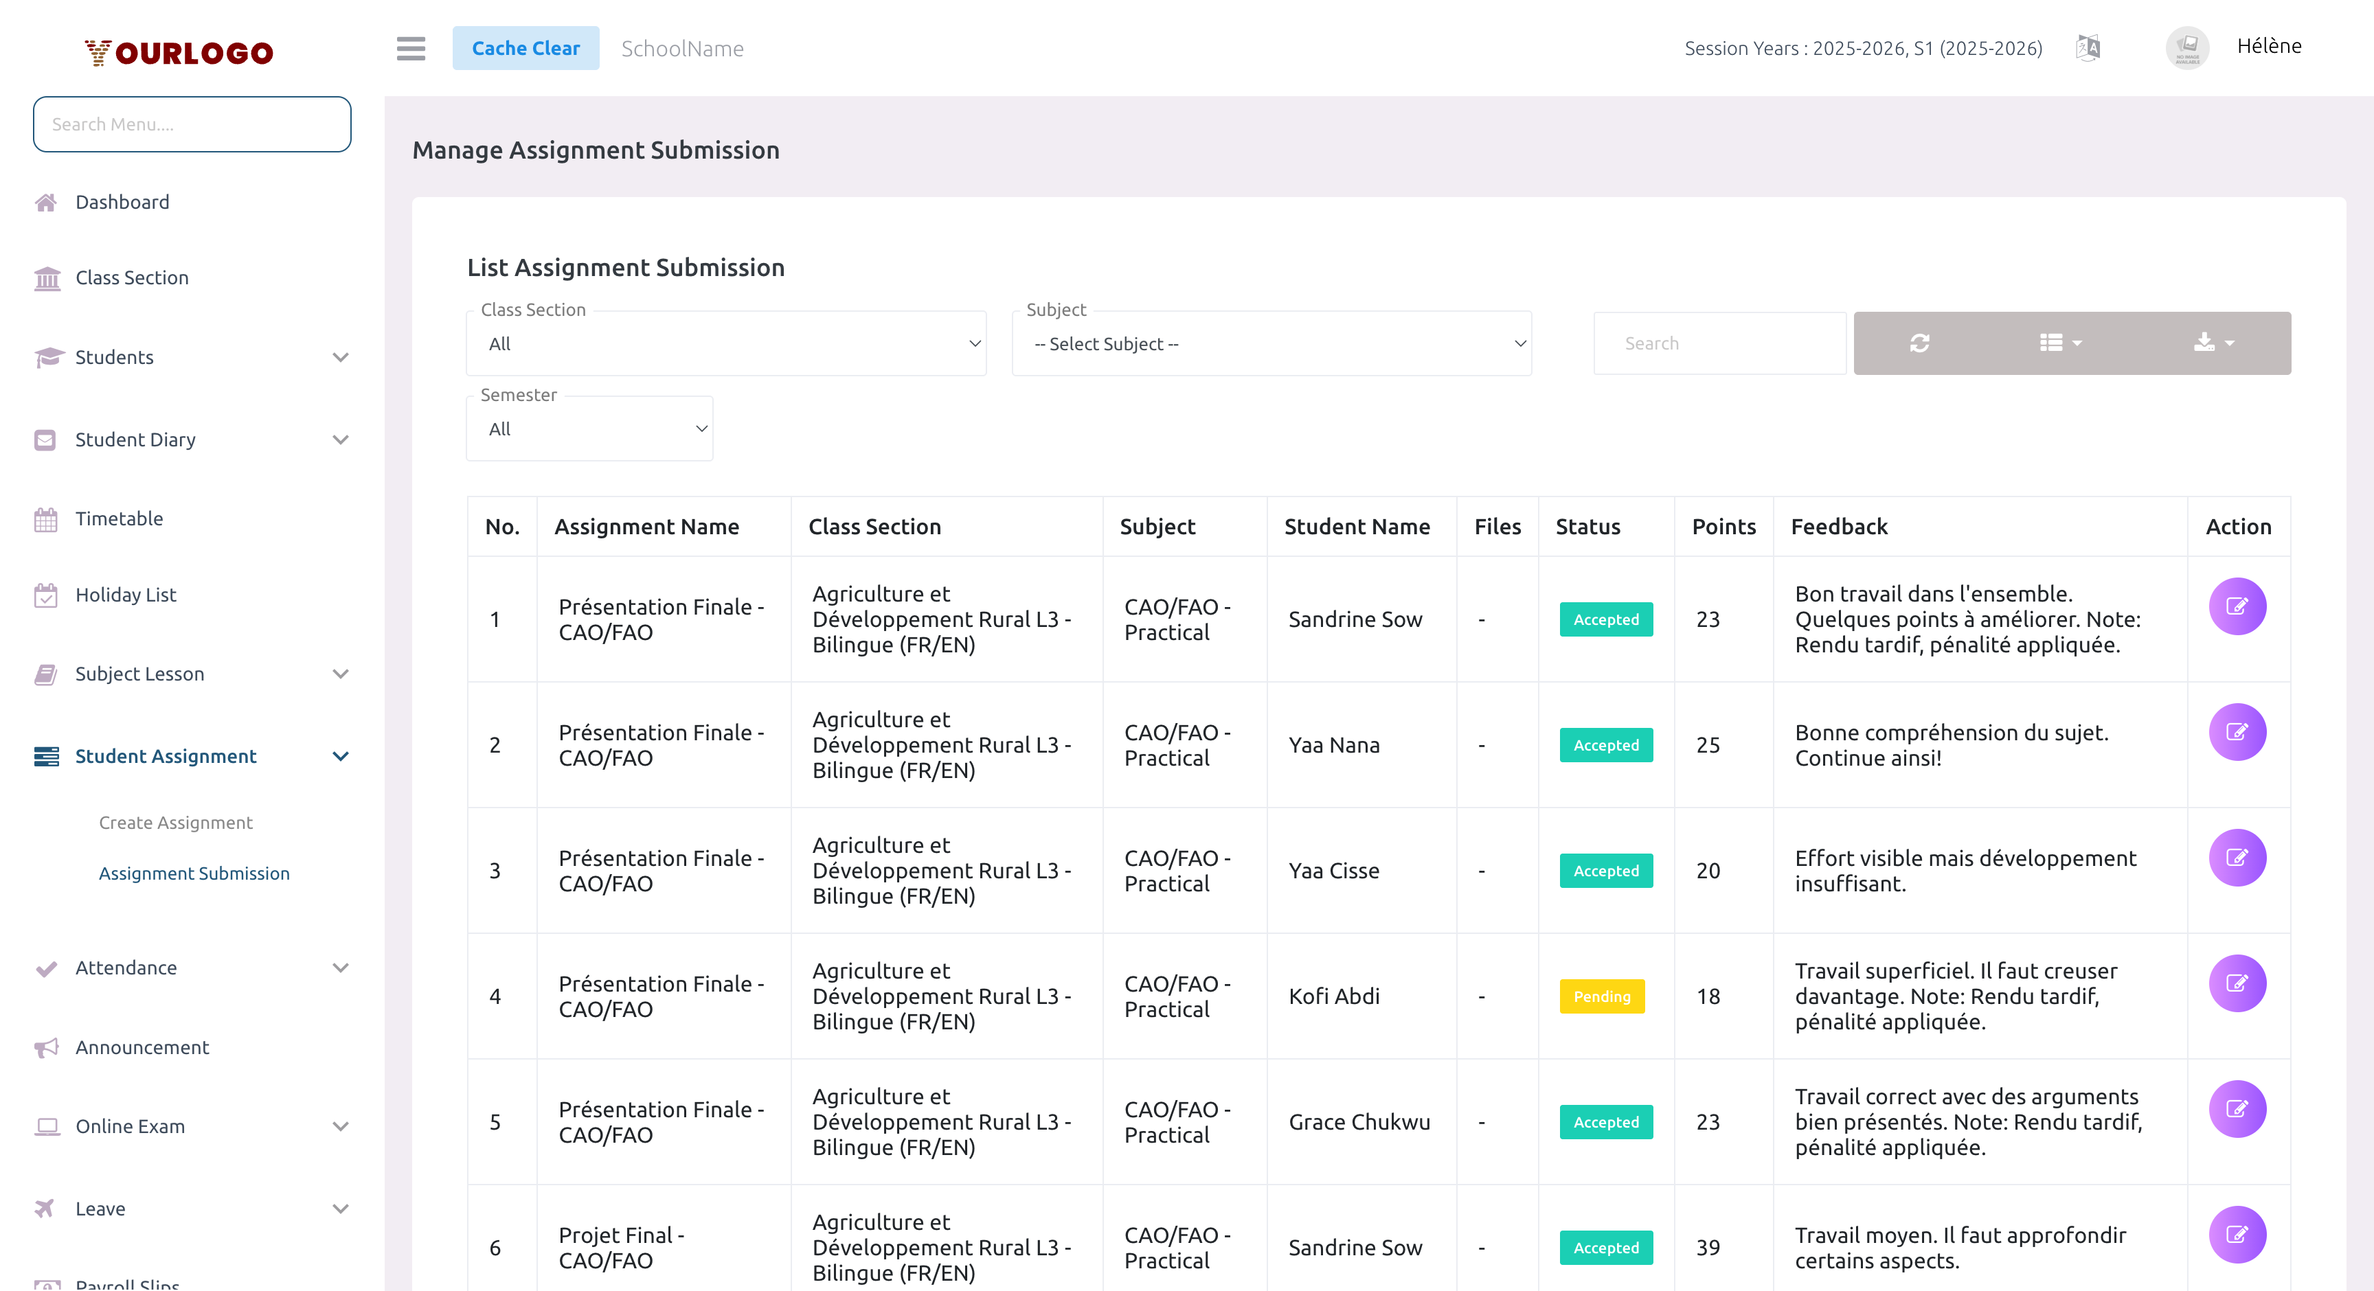Click the hamburger menu toggle icon
This screenshot has height=1291, width=2374.
point(410,48)
